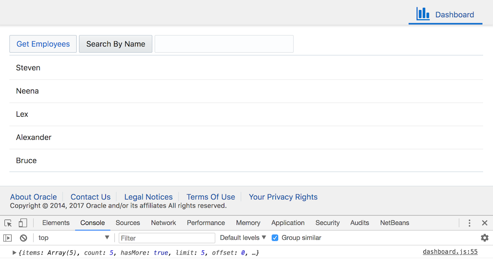493x259 pixels.
Task: Click the Dashboard bar chart icon
Action: click(423, 14)
